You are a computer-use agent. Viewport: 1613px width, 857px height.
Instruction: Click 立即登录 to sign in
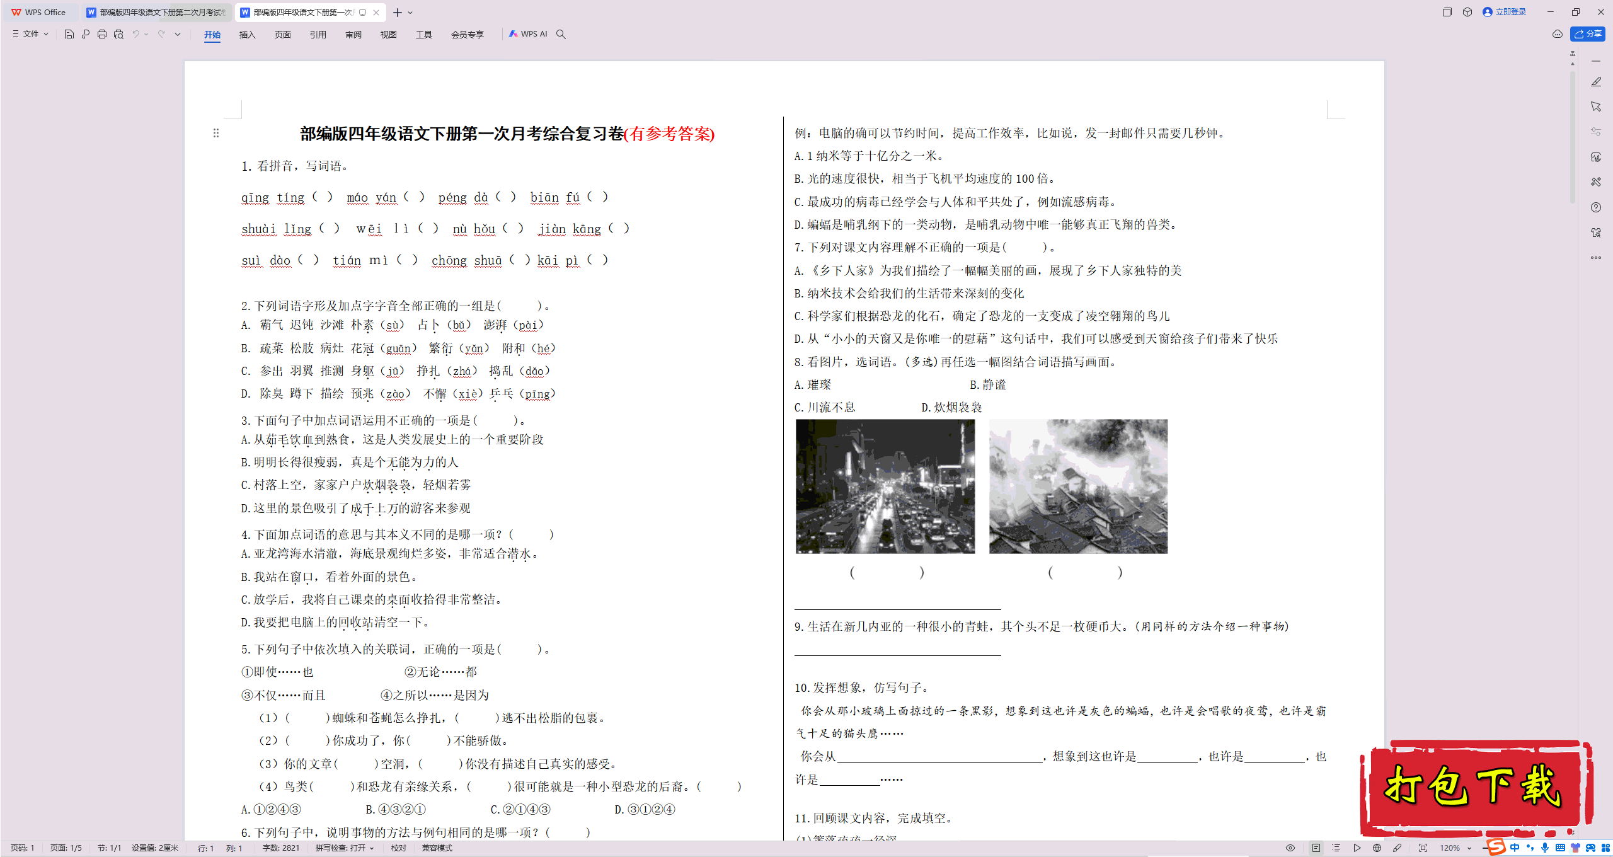tap(1505, 12)
